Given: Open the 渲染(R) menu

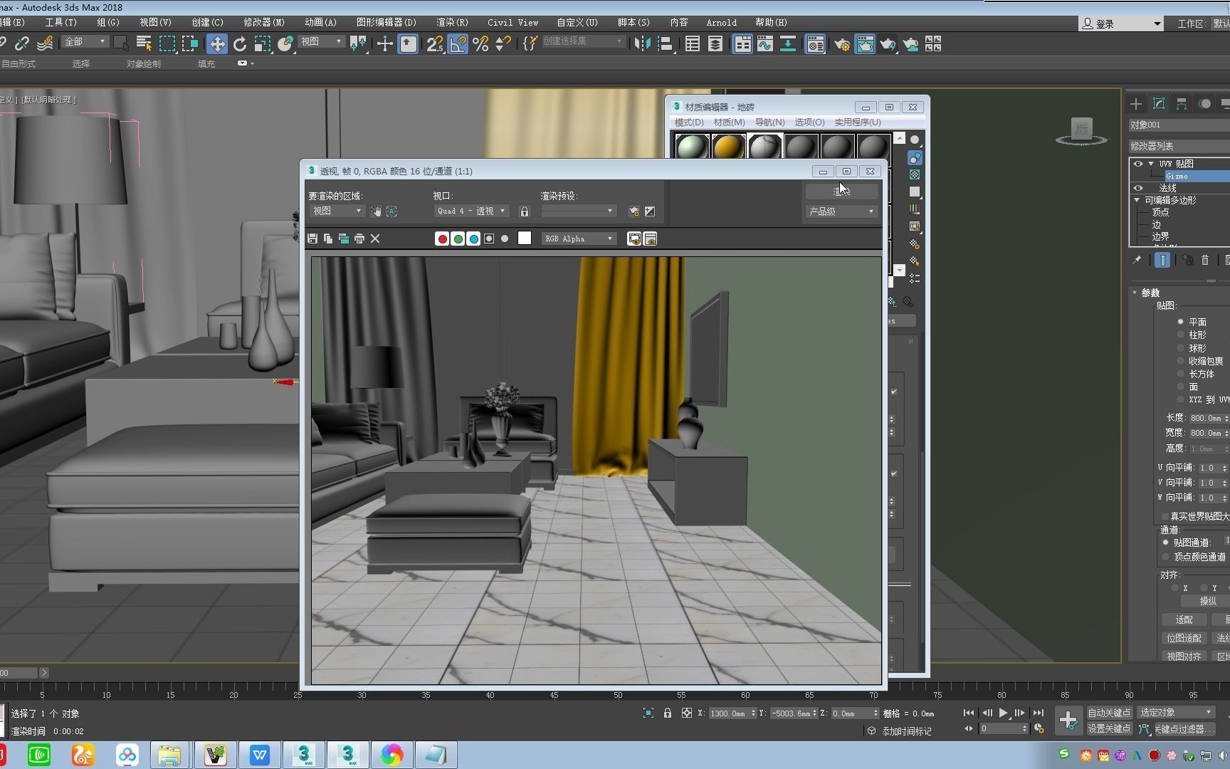Looking at the screenshot, I should (453, 22).
